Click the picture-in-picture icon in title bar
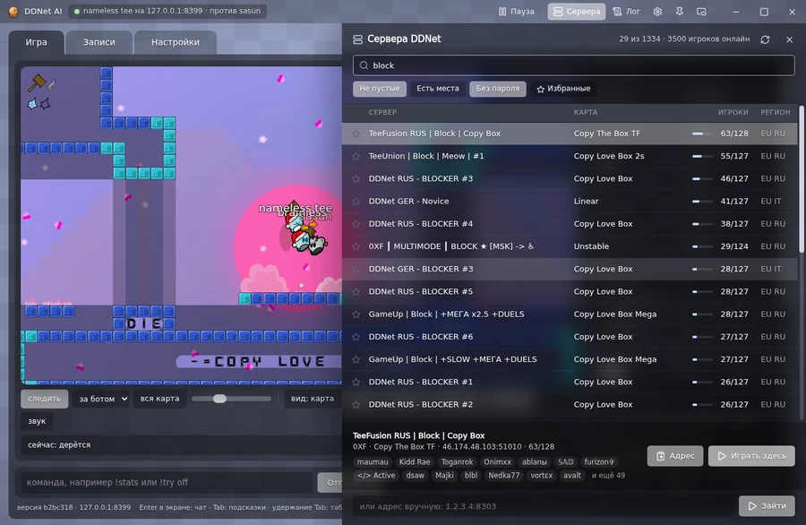 pos(701,12)
